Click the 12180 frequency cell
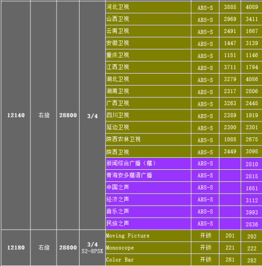Viewport: 262px width, 266px height. [16, 248]
